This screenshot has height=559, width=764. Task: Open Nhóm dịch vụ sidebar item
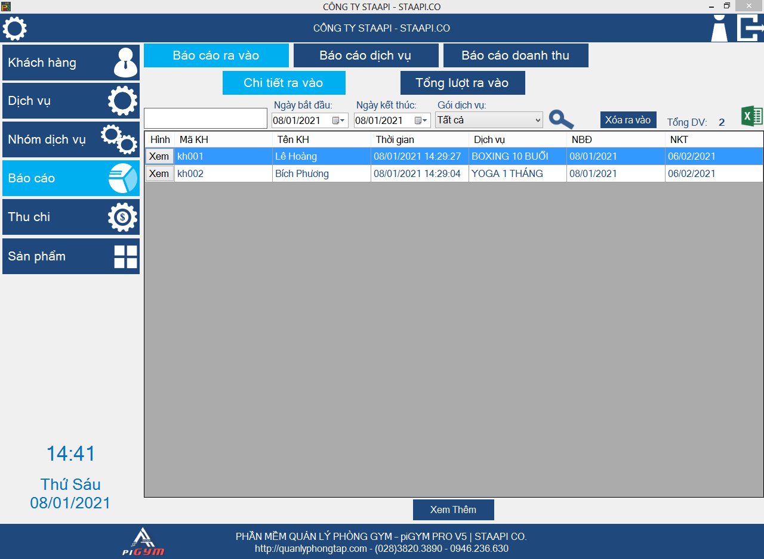[x=71, y=139]
